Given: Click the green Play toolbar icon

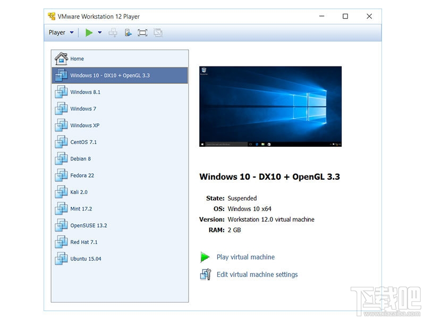Looking at the screenshot, I should [x=89, y=32].
